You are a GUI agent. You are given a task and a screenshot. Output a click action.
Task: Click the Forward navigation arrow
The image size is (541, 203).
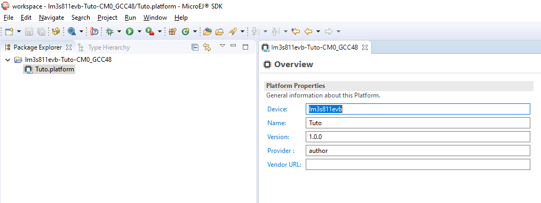coord(329,31)
